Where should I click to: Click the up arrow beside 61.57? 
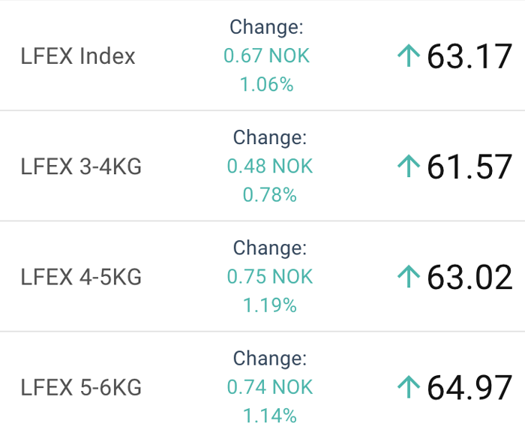[409, 166]
